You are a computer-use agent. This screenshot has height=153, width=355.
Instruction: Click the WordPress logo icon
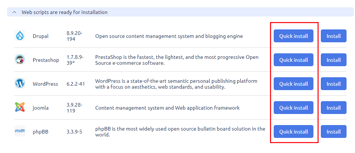pos(20,83)
